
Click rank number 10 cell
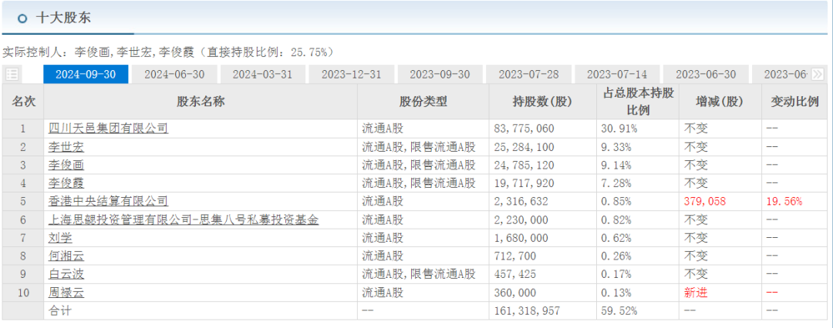tap(23, 293)
